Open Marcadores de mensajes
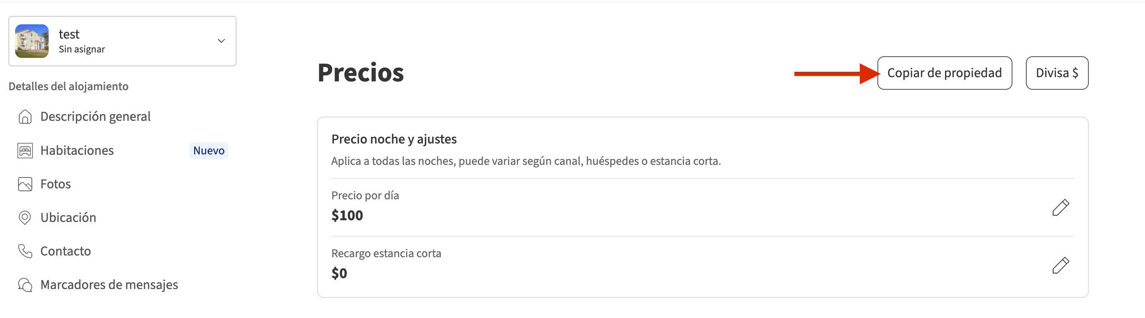Screen dimensions: 1145x318 click(x=109, y=284)
